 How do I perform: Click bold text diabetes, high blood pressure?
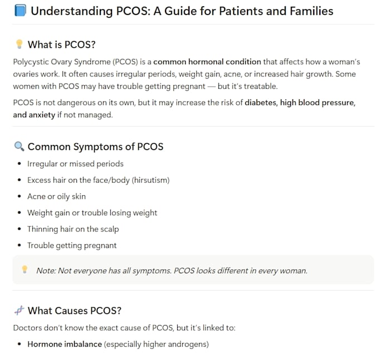pos(300,103)
